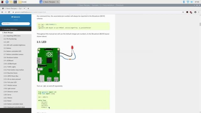Image resolution: width=201 pixels, height=113 pixels.
Task: Open the file manager folder icon
Action: (11, 2)
